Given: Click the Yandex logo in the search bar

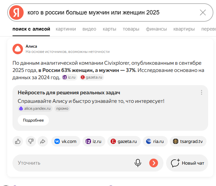Looking at the screenshot, I should (x=16, y=12).
